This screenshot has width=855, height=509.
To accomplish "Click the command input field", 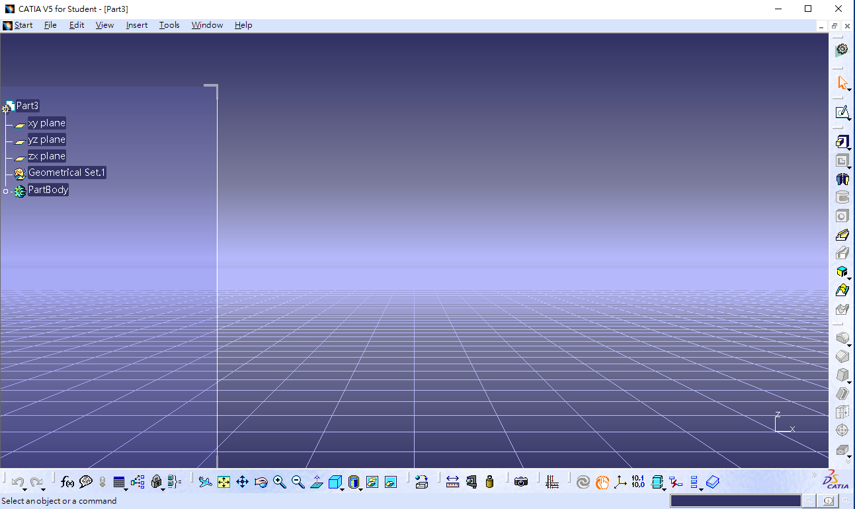I will click(735, 501).
